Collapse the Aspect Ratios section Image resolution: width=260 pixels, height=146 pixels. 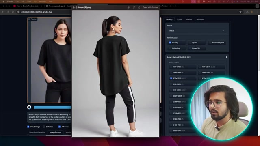click(227, 57)
